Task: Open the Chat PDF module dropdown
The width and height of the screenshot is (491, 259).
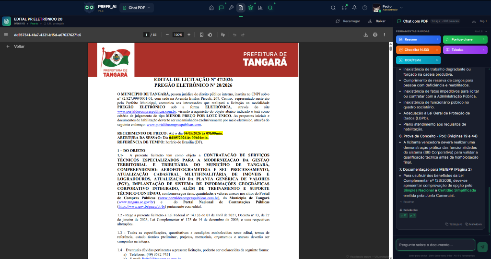Action: tap(137, 8)
